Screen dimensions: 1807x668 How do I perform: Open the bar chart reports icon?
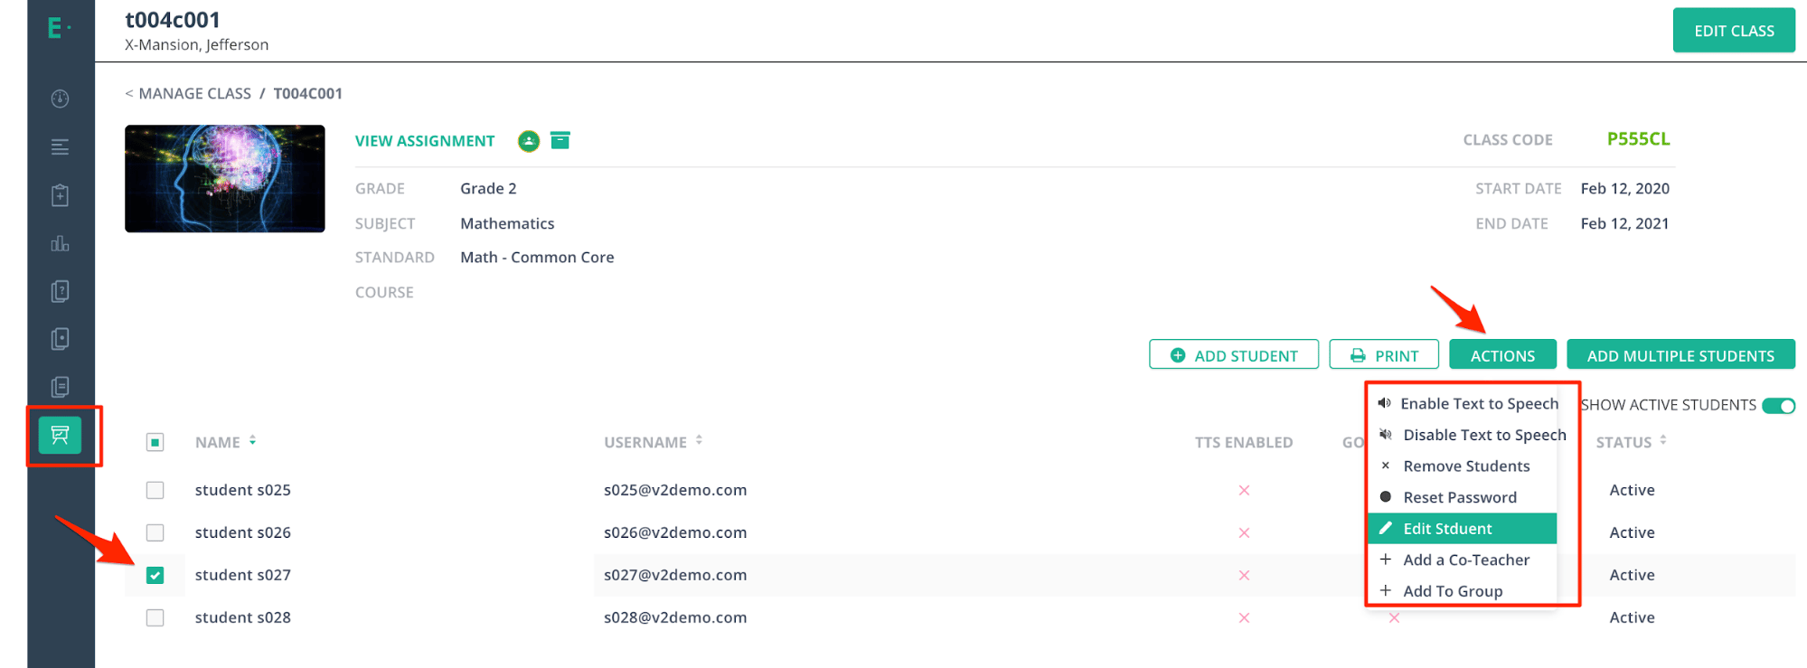(60, 243)
